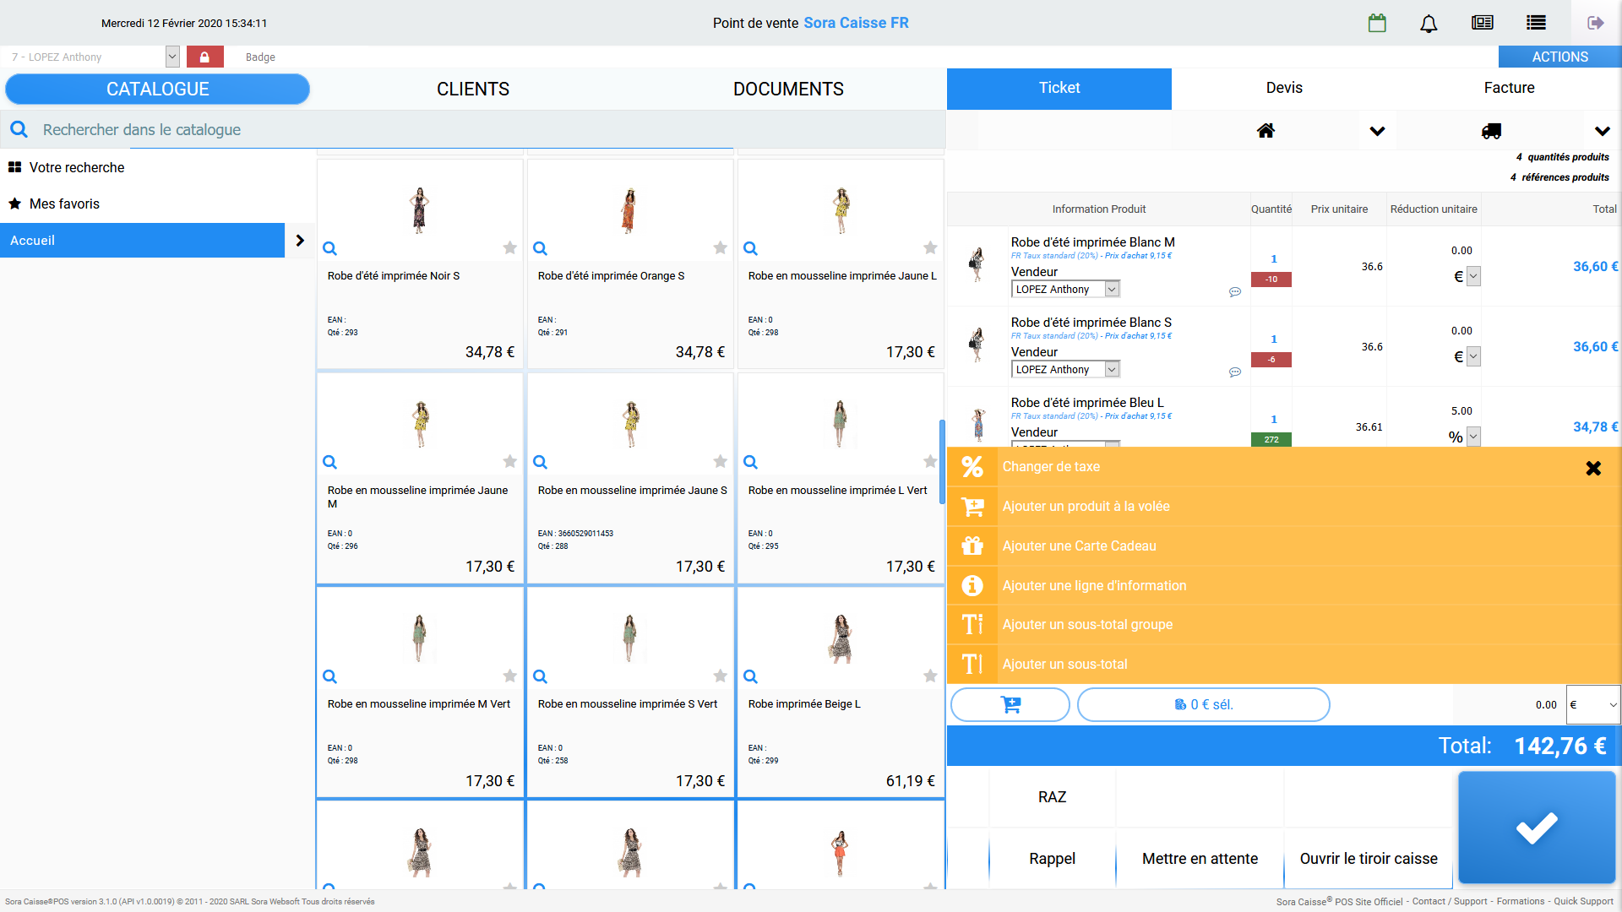Click the red lock icon

(204, 57)
